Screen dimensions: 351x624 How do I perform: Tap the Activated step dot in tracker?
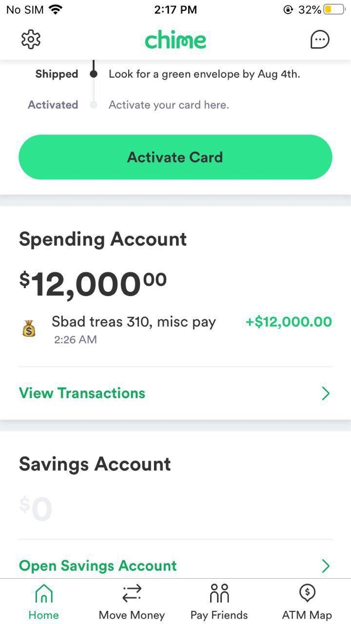coord(94,105)
